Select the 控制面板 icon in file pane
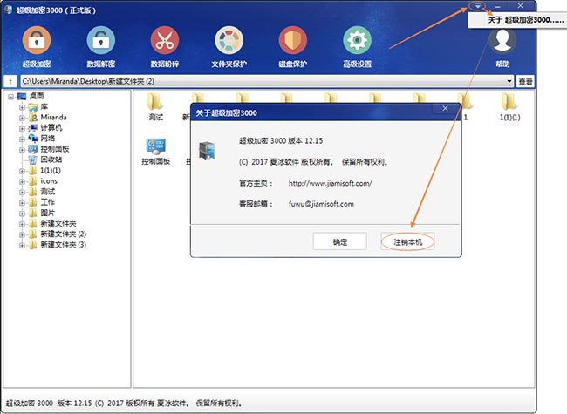This screenshot has height=414, width=567. coord(155,146)
